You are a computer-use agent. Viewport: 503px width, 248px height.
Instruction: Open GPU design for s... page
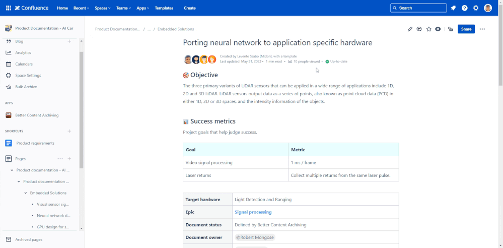53,227
